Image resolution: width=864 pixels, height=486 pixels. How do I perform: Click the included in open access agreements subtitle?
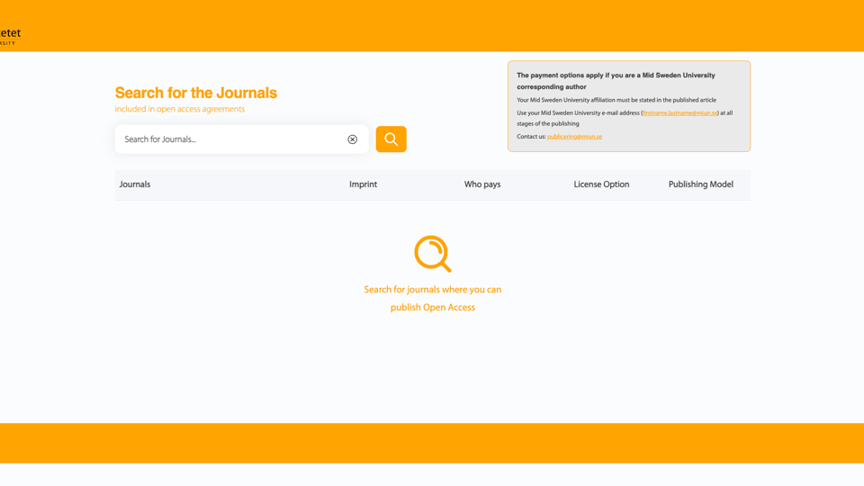[x=180, y=109]
